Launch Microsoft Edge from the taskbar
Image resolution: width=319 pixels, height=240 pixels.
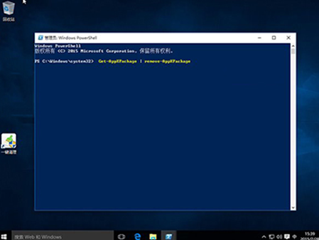(x=138, y=237)
